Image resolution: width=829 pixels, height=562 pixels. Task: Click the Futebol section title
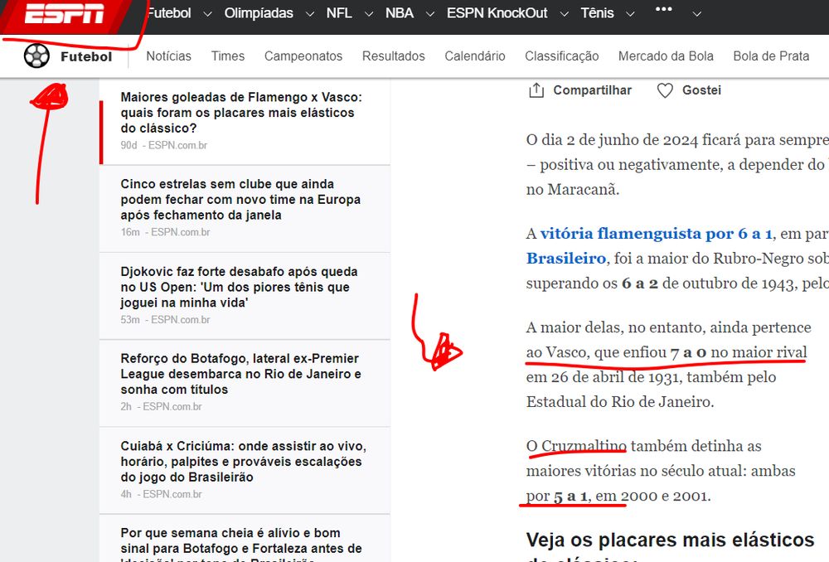[86, 56]
